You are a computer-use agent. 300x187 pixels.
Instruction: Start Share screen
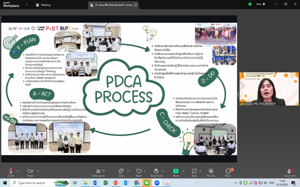(175, 172)
